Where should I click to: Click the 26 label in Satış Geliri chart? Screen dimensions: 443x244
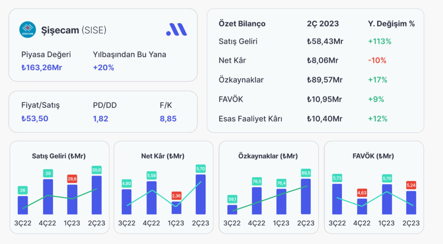pyautogui.click(x=22, y=190)
